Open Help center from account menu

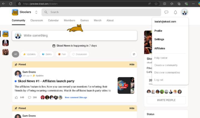pos(161,58)
